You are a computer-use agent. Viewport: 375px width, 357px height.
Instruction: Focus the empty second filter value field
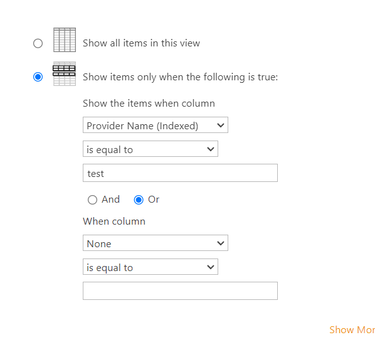pyautogui.click(x=181, y=290)
